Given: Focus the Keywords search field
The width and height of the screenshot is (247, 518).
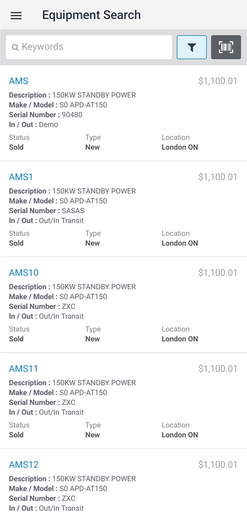Looking at the screenshot, I should point(89,47).
